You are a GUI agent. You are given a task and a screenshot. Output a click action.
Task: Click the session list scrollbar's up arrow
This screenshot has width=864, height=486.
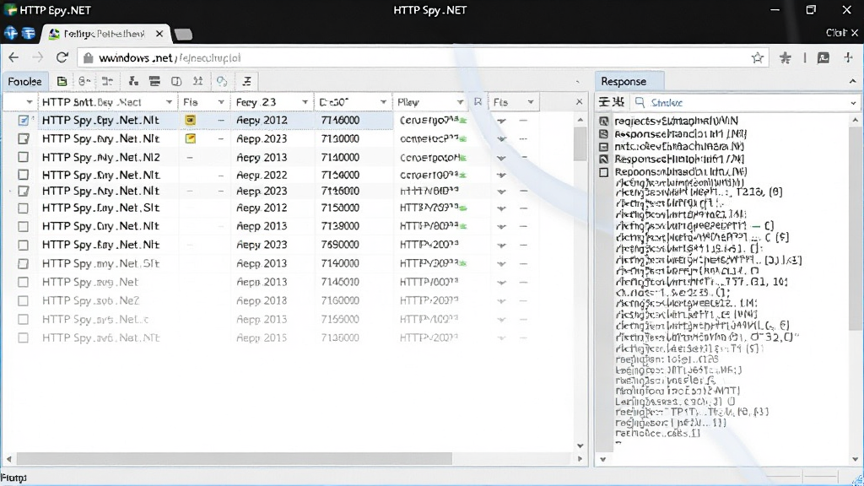coord(580,120)
